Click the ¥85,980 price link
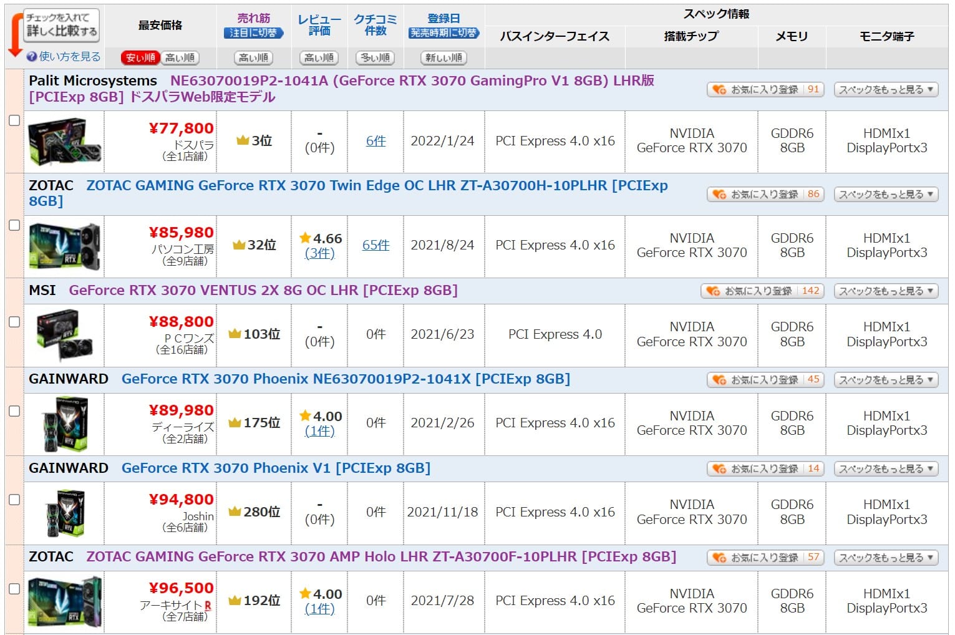Image resolution: width=955 pixels, height=635 pixels. [182, 233]
